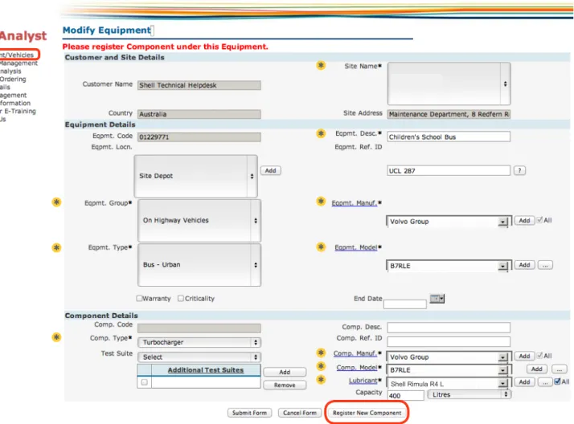Open the Test Suite Select dropdown
Screen dimensions: 574x424
pos(199,357)
